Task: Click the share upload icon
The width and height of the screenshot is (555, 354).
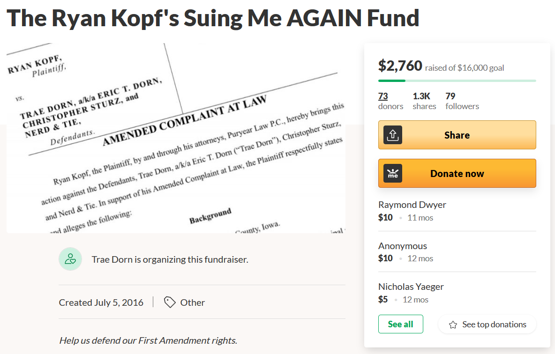Action: pos(392,135)
